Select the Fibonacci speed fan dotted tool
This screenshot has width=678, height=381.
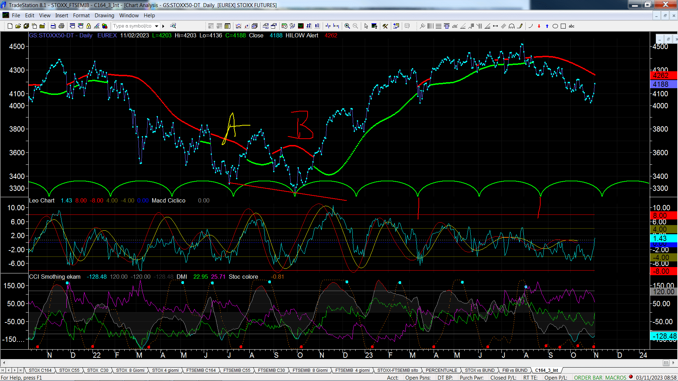pyautogui.click(x=463, y=26)
